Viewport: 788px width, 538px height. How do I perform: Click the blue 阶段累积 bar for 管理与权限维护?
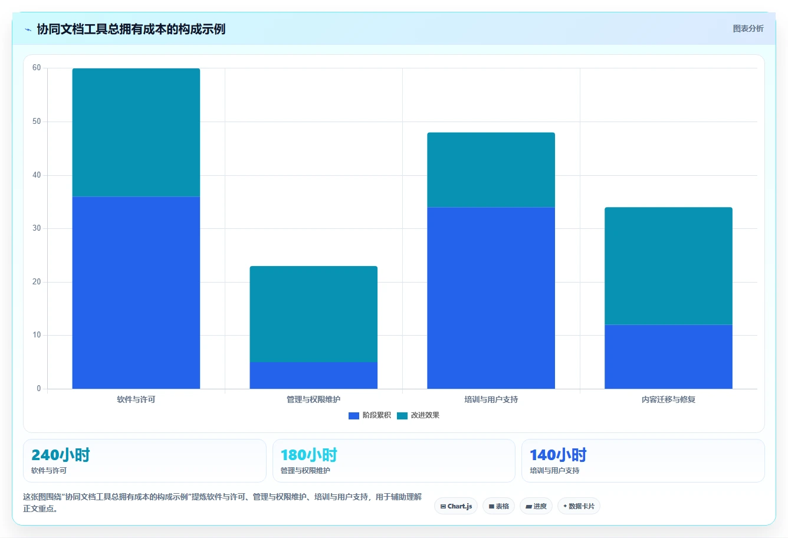(314, 375)
